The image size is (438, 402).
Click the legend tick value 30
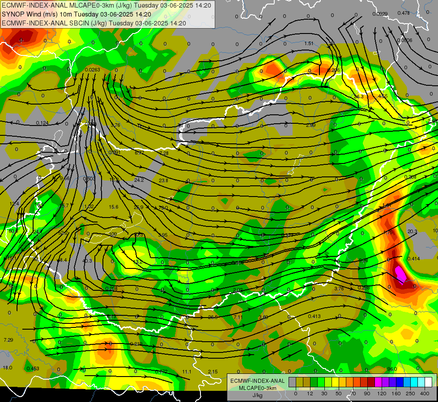coord(324,394)
